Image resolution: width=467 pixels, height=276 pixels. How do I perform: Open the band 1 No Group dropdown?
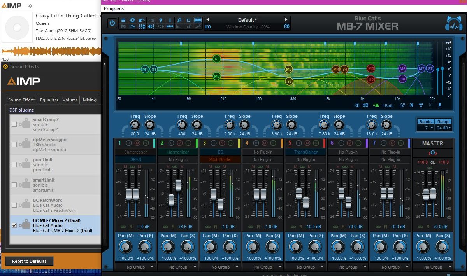(135, 267)
